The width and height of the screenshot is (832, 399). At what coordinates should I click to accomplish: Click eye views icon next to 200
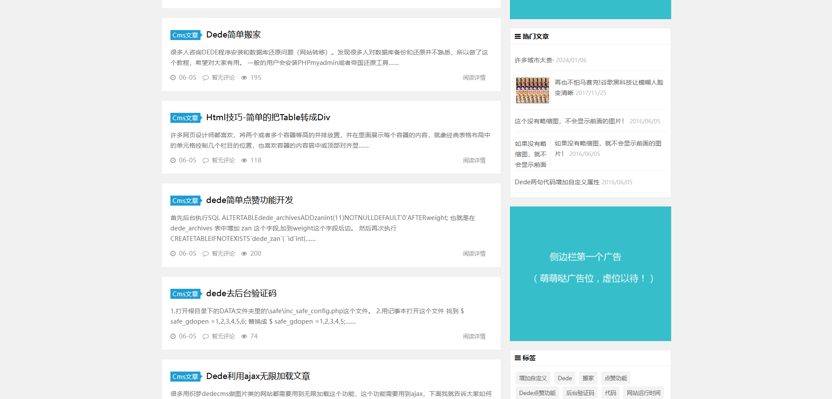[244, 254]
